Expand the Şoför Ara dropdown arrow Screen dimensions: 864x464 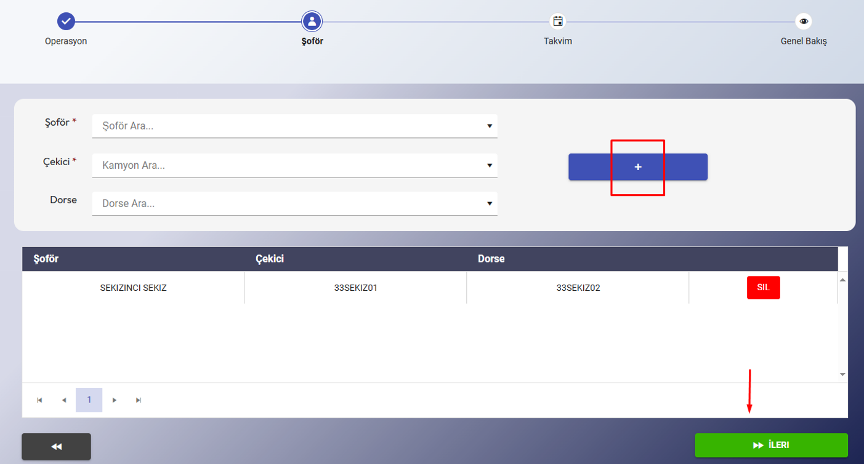(x=489, y=126)
